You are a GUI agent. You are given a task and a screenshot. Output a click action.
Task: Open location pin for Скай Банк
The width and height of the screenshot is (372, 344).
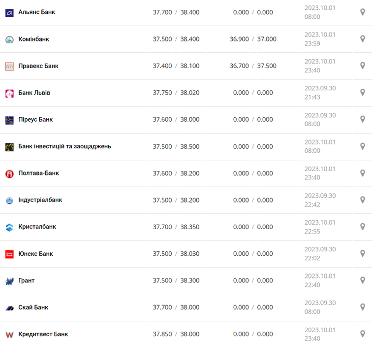[363, 307]
